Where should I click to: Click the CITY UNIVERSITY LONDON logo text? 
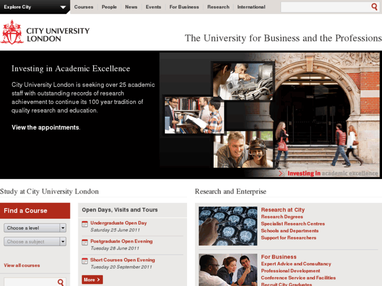point(58,35)
